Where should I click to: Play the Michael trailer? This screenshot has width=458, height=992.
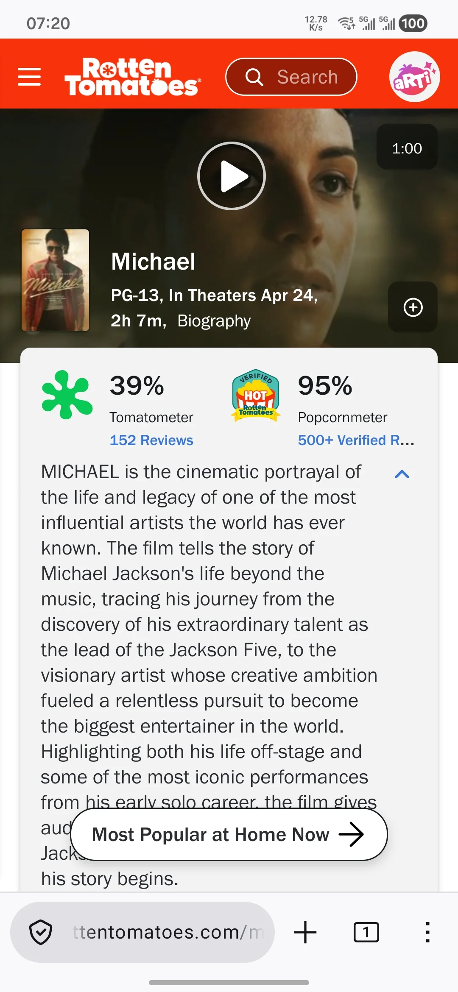232,176
